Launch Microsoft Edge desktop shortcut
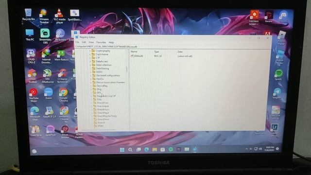This screenshot has width=311, height=175. 35,113
